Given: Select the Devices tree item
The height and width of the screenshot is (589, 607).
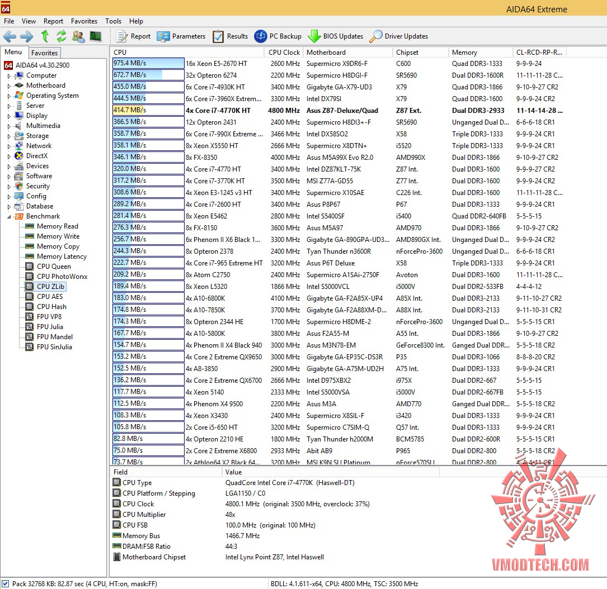Looking at the screenshot, I should pos(32,166).
